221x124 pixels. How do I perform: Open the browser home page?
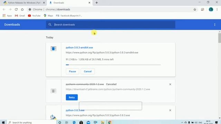pyautogui.click(x=22, y=9)
